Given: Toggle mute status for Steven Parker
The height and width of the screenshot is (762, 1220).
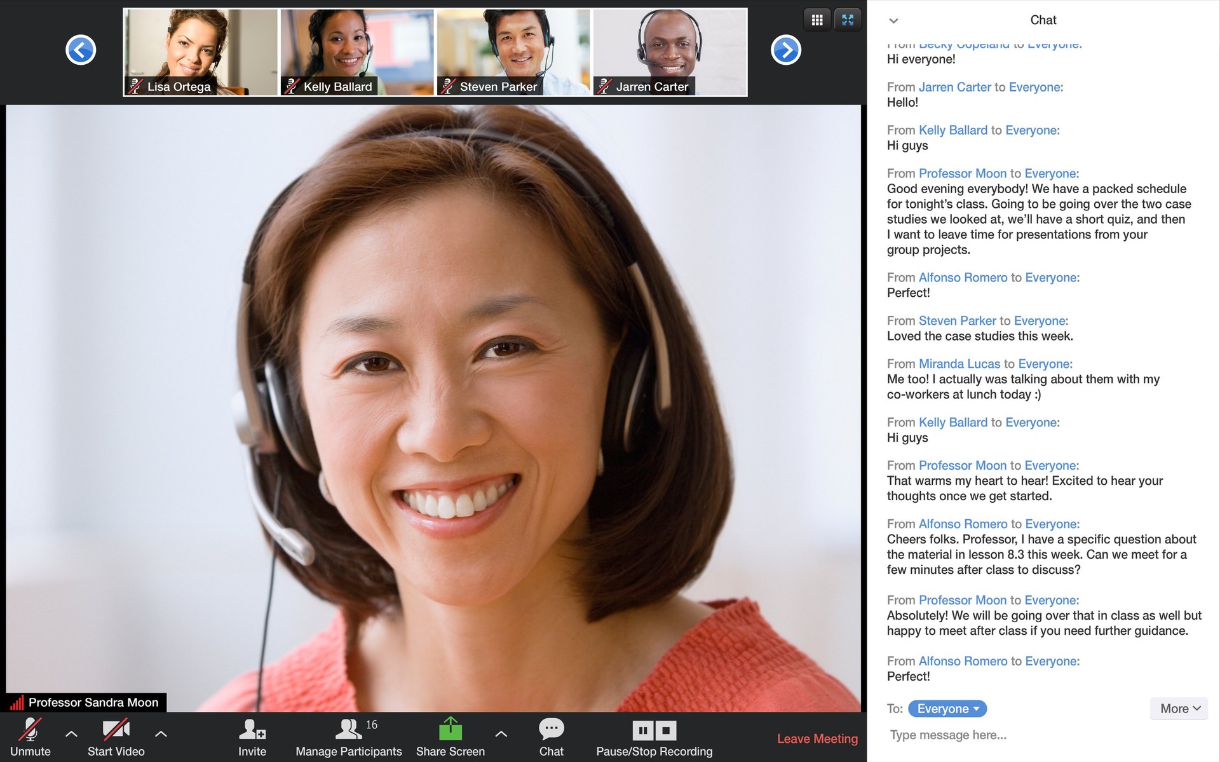Looking at the screenshot, I should point(447,85).
